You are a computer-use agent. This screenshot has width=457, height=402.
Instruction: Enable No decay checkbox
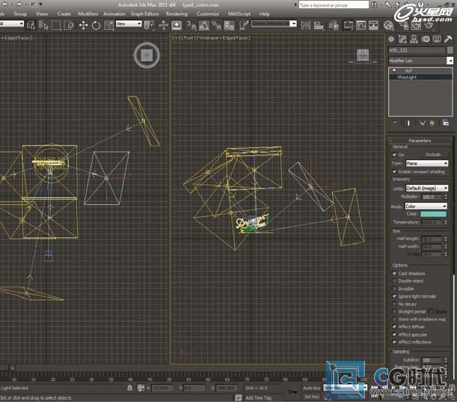(x=394, y=304)
